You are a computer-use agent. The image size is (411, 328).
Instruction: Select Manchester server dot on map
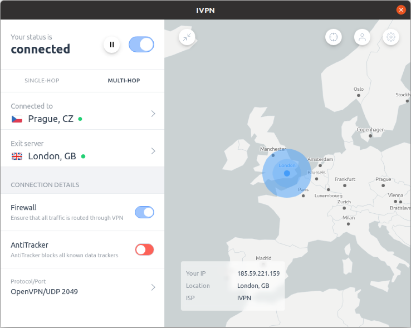[273, 155]
